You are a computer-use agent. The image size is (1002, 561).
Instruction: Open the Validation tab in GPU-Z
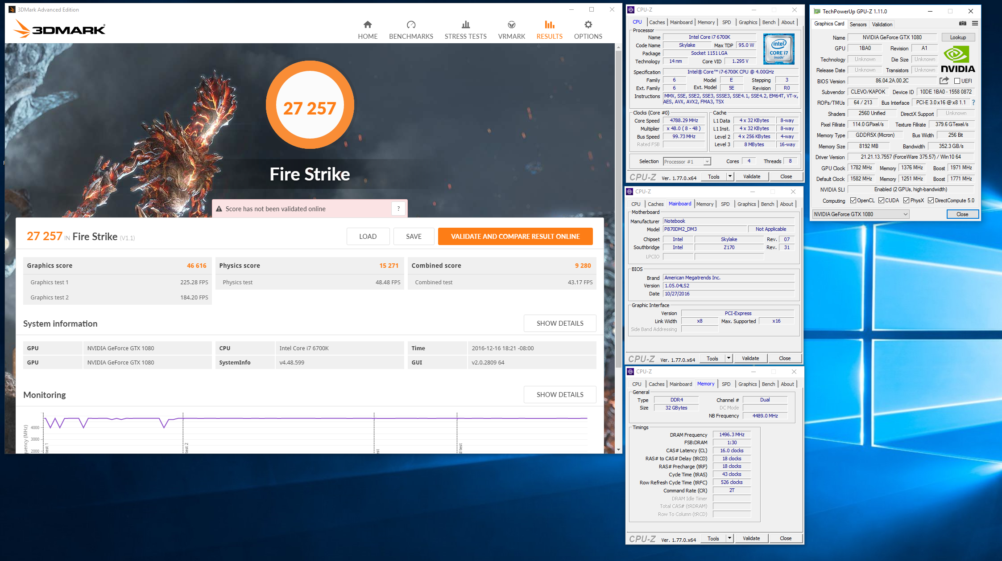[x=882, y=25]
